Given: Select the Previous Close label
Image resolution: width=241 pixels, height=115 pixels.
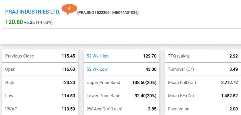Looking at the screenshot, I should 19,56.
